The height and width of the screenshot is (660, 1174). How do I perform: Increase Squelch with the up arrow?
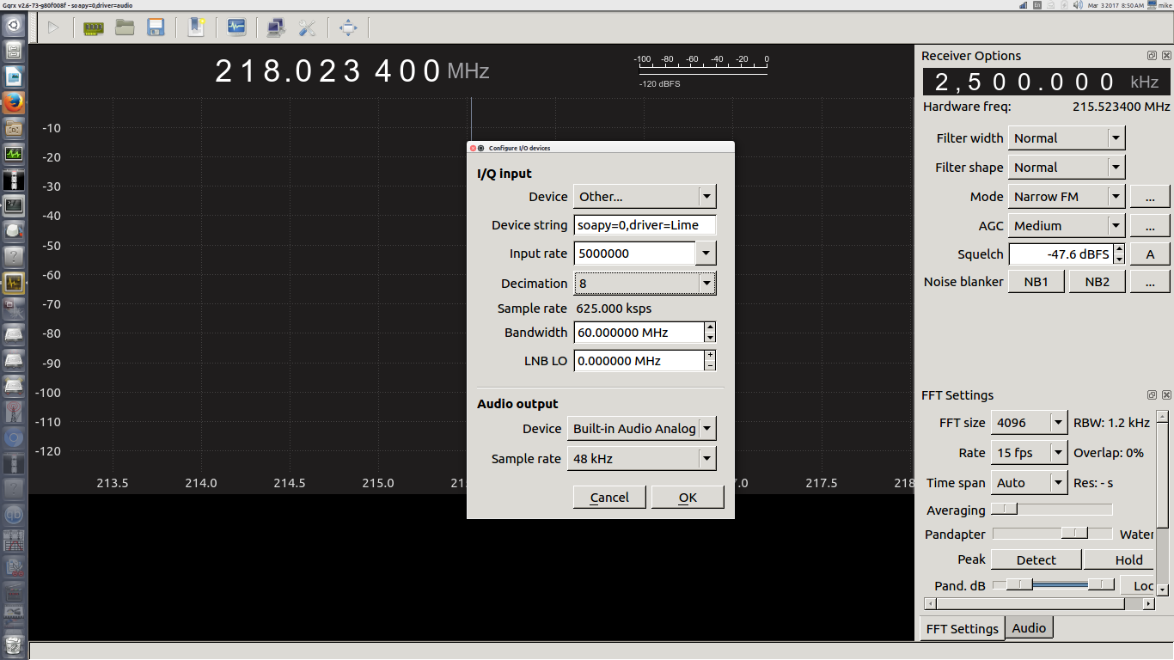1119,249
